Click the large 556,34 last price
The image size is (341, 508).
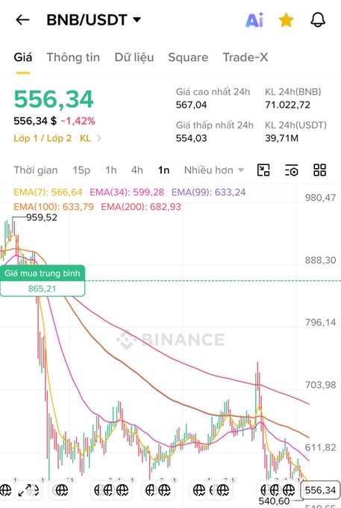click(54, 99)
